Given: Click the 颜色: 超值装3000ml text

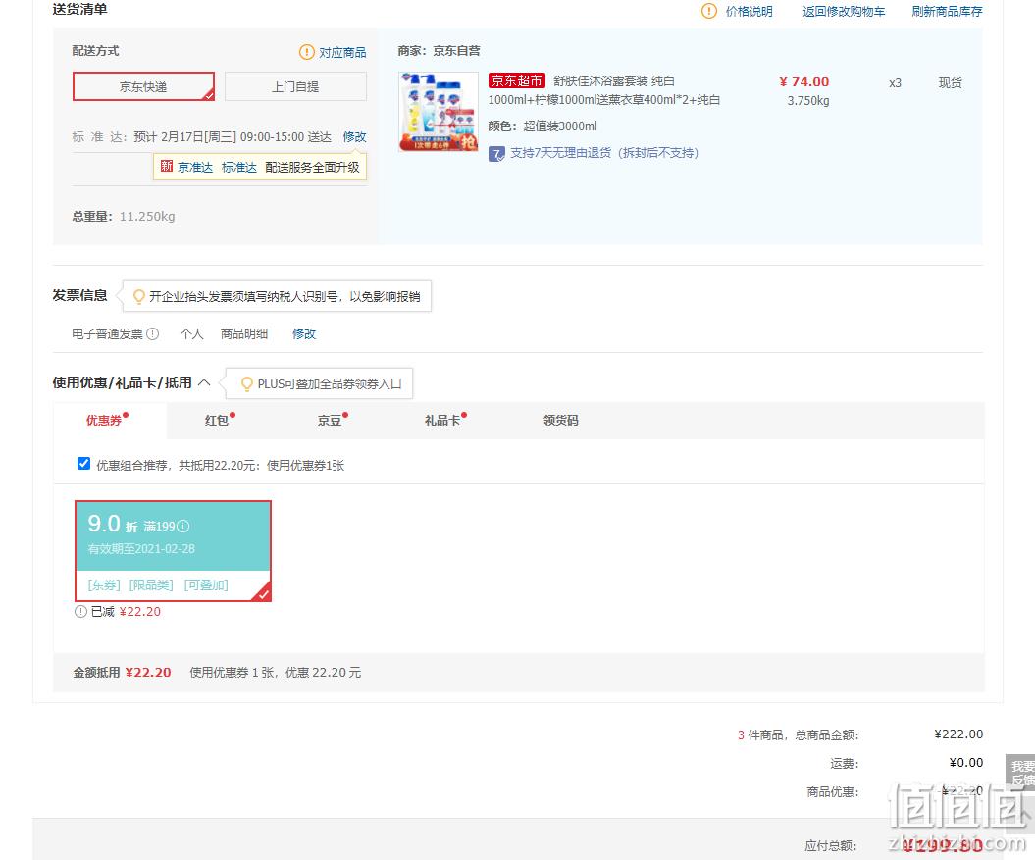Looking at the screenshot, I should point(543,126).
